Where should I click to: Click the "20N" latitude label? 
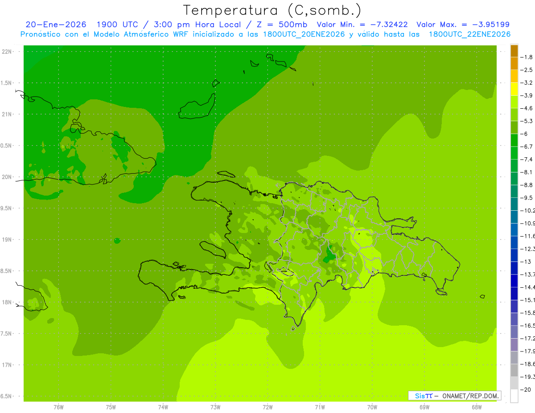coord(7,177)
